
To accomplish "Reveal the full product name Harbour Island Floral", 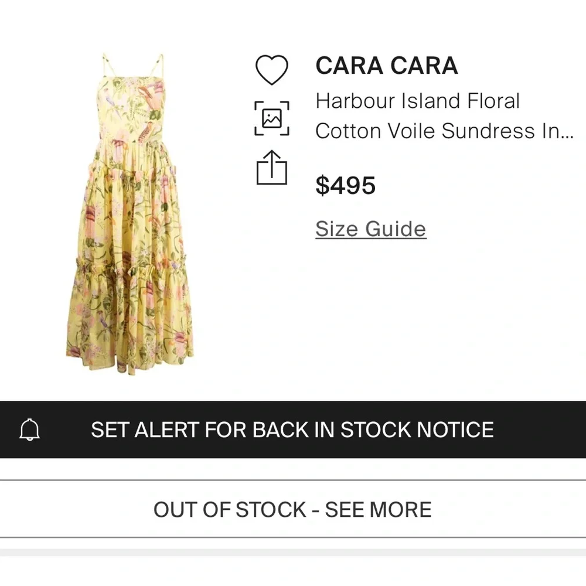I will tap(417, 101).
